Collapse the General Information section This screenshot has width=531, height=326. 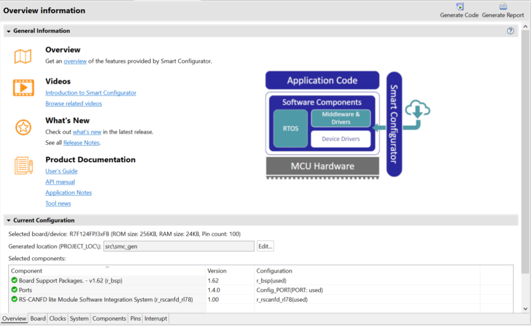point(8,31)
